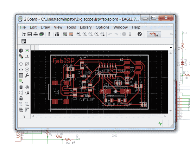Select the Pinswap tool

(x=21, y=93)
